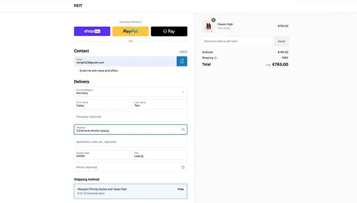Choose PayPal express checkout
The width and height of the screenshot is (357, 203).
(x=130, y=31)
